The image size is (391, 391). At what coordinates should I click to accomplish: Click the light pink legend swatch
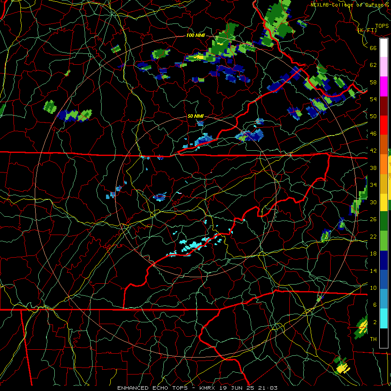[384, 67]
